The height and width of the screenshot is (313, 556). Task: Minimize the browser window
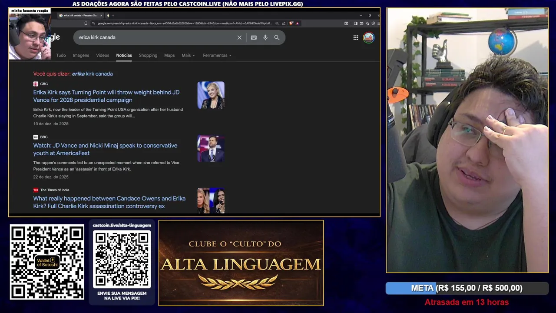pos(361,15)
